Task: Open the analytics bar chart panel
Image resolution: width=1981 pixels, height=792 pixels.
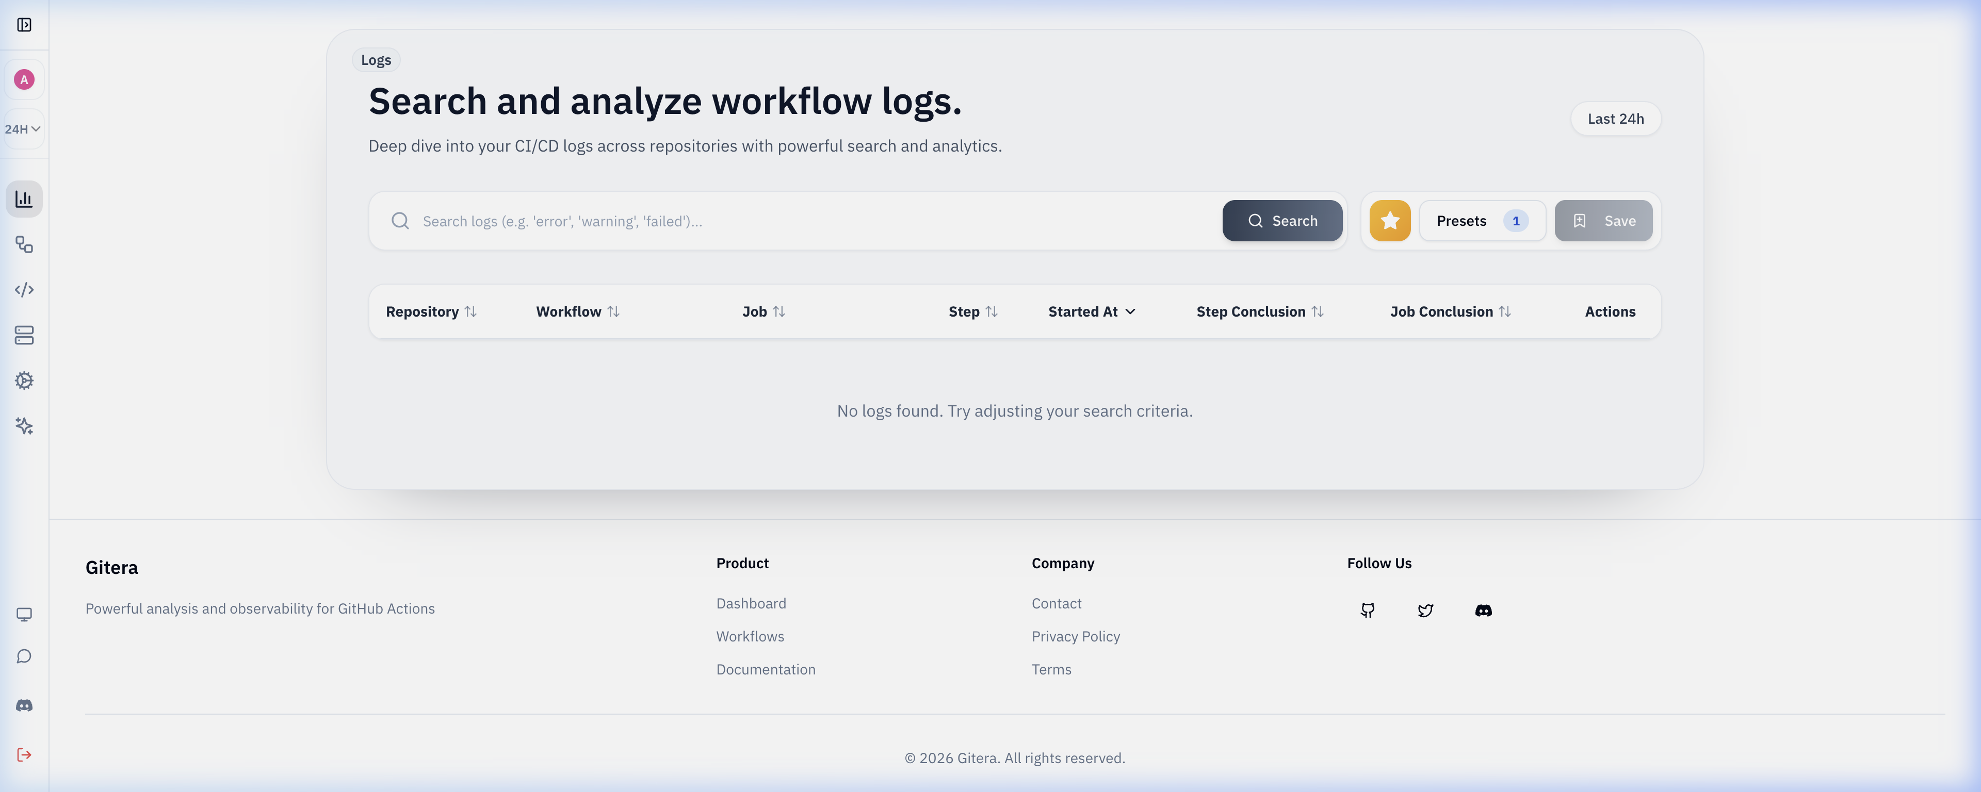Action: [x=24, y=199]
